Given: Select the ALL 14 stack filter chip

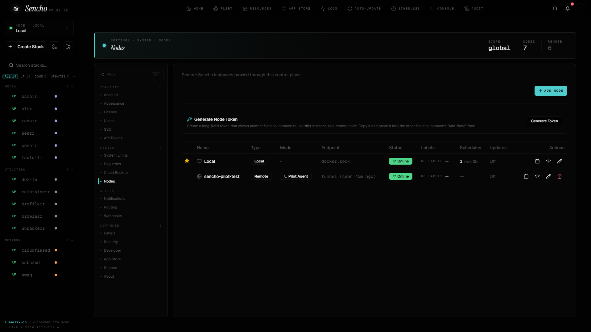Looking at the screenshot, I should (10, 77).
